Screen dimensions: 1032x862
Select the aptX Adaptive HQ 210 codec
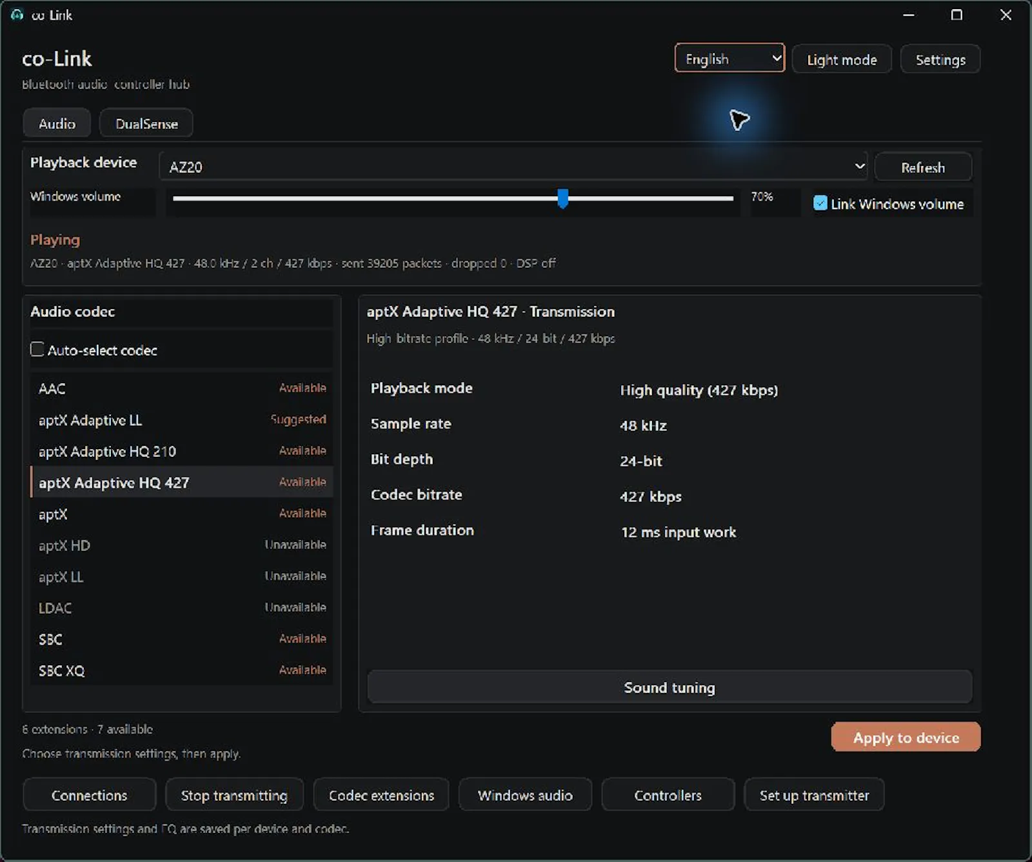point(182,451)
